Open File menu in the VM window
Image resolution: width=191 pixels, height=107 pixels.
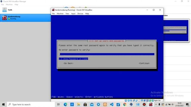(x=53, y=14)
